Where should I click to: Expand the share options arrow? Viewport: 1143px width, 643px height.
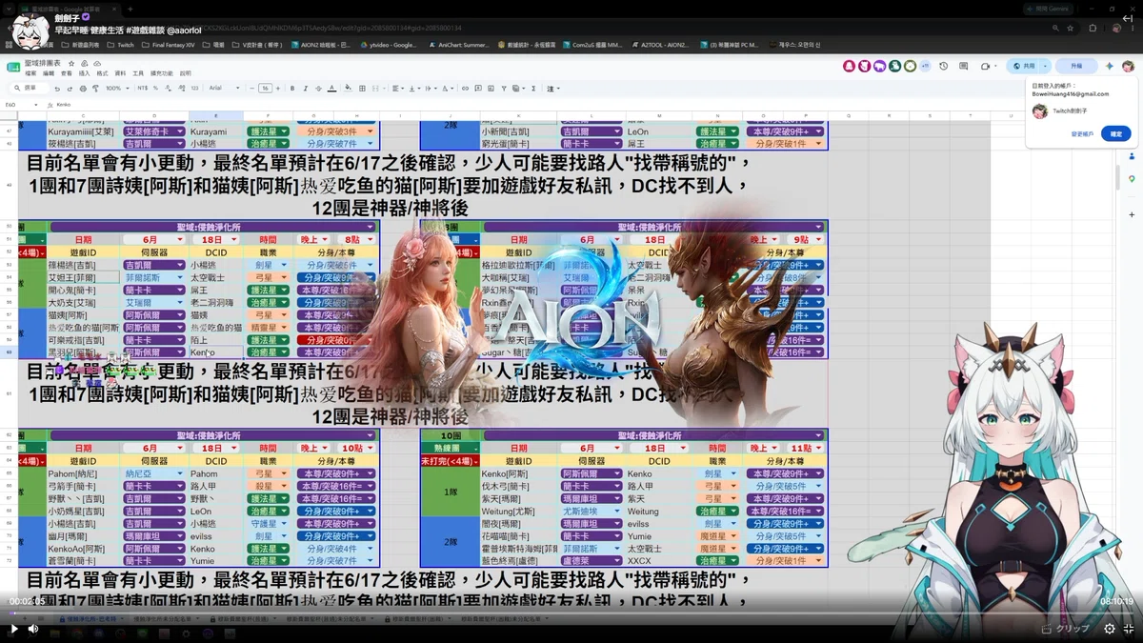pyautogui.click(x=1046, y=66)
